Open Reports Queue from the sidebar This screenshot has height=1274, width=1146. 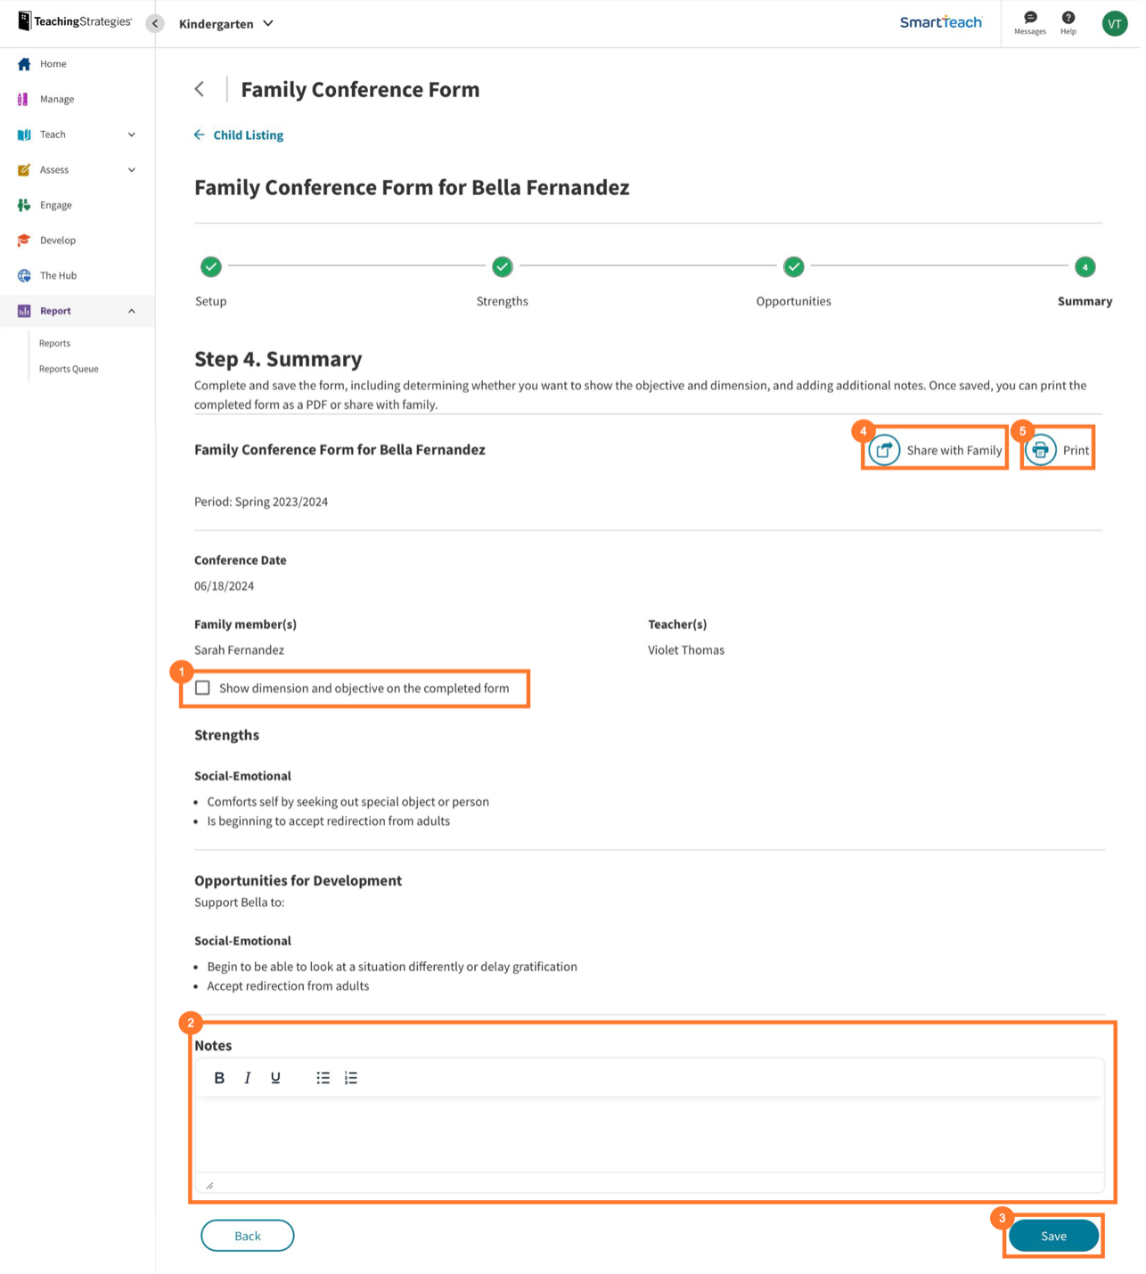68,368
